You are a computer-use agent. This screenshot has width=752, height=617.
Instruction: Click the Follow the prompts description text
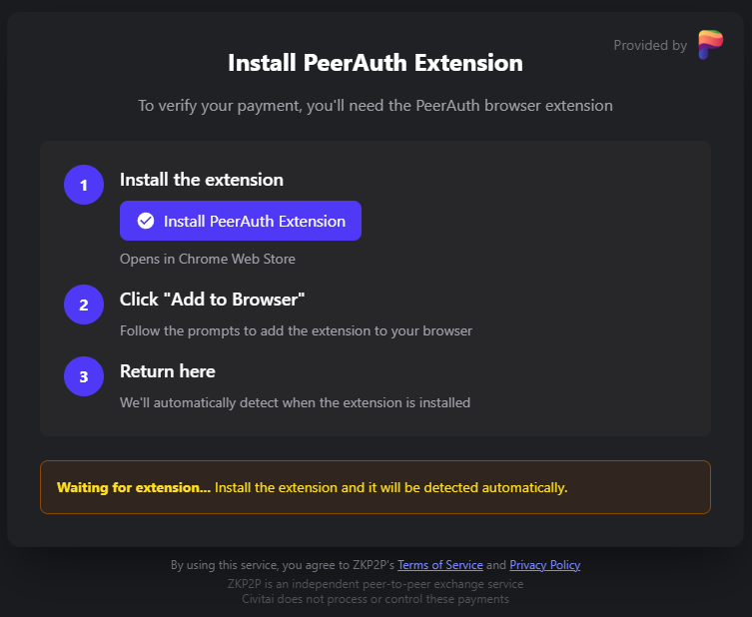point(296,330)
